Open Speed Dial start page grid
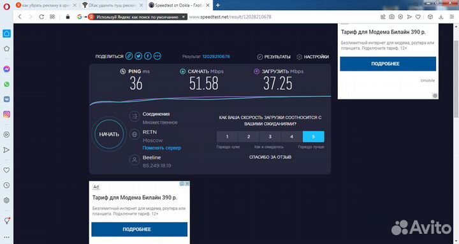Image resolution: width=459 pixels, height=244 pixels. pos(52,17)
